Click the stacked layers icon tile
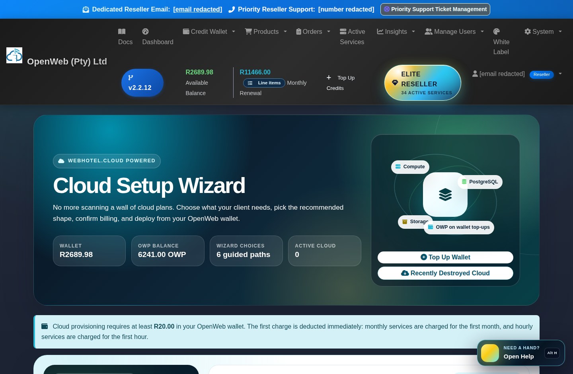The width and height of the screenshot is (573, 374). pyautogui.click(x=445, y=195)
